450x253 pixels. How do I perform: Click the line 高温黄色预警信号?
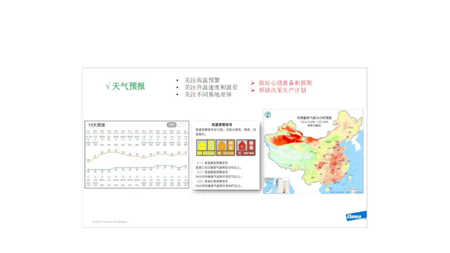(x=212, y=163)
